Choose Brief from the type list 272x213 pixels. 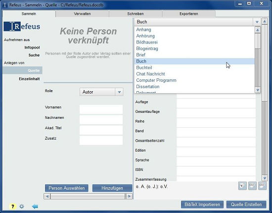[x=194, y=55]
